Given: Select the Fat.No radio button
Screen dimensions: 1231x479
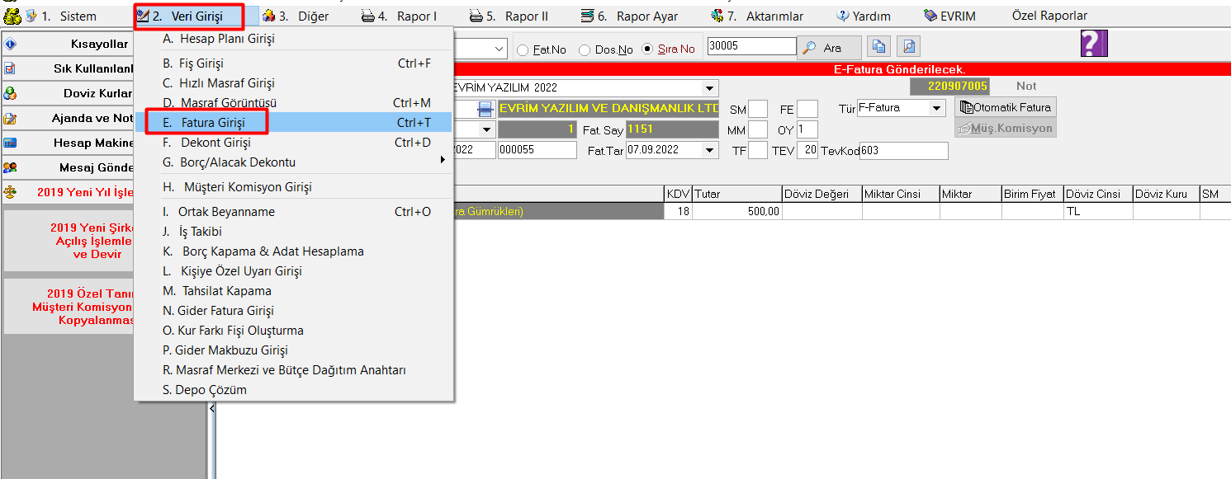Looking at the screenshot, I should [x=523, y=50].
